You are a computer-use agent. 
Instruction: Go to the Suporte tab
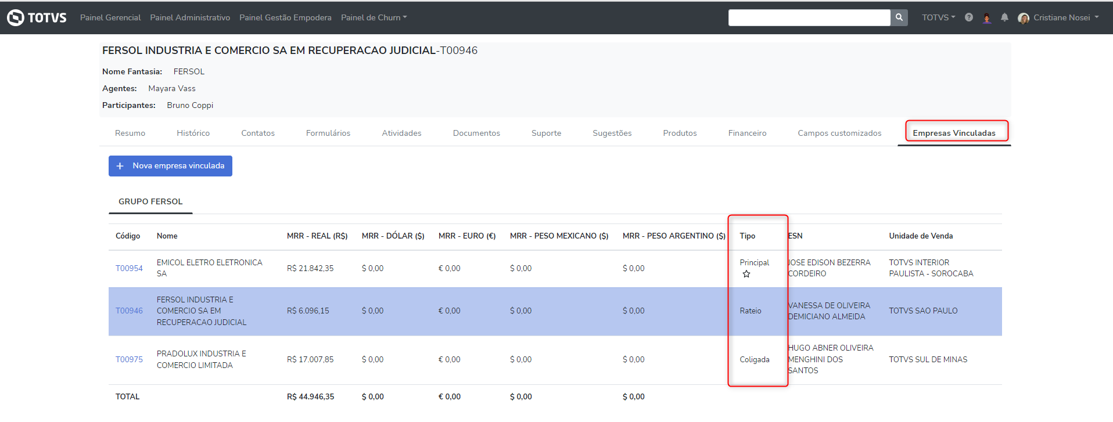click(547, 133)
